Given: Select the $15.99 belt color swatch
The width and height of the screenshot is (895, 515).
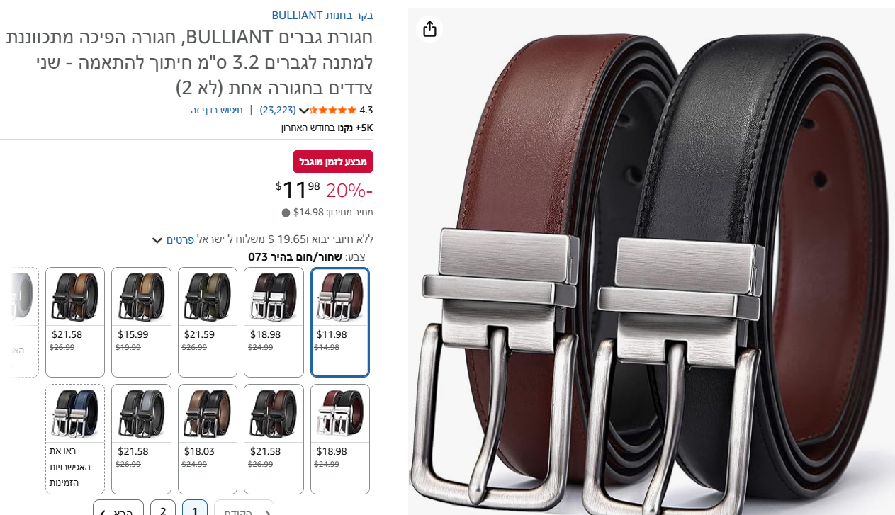Looking at the screenshot, I should (x=142, y=322).
